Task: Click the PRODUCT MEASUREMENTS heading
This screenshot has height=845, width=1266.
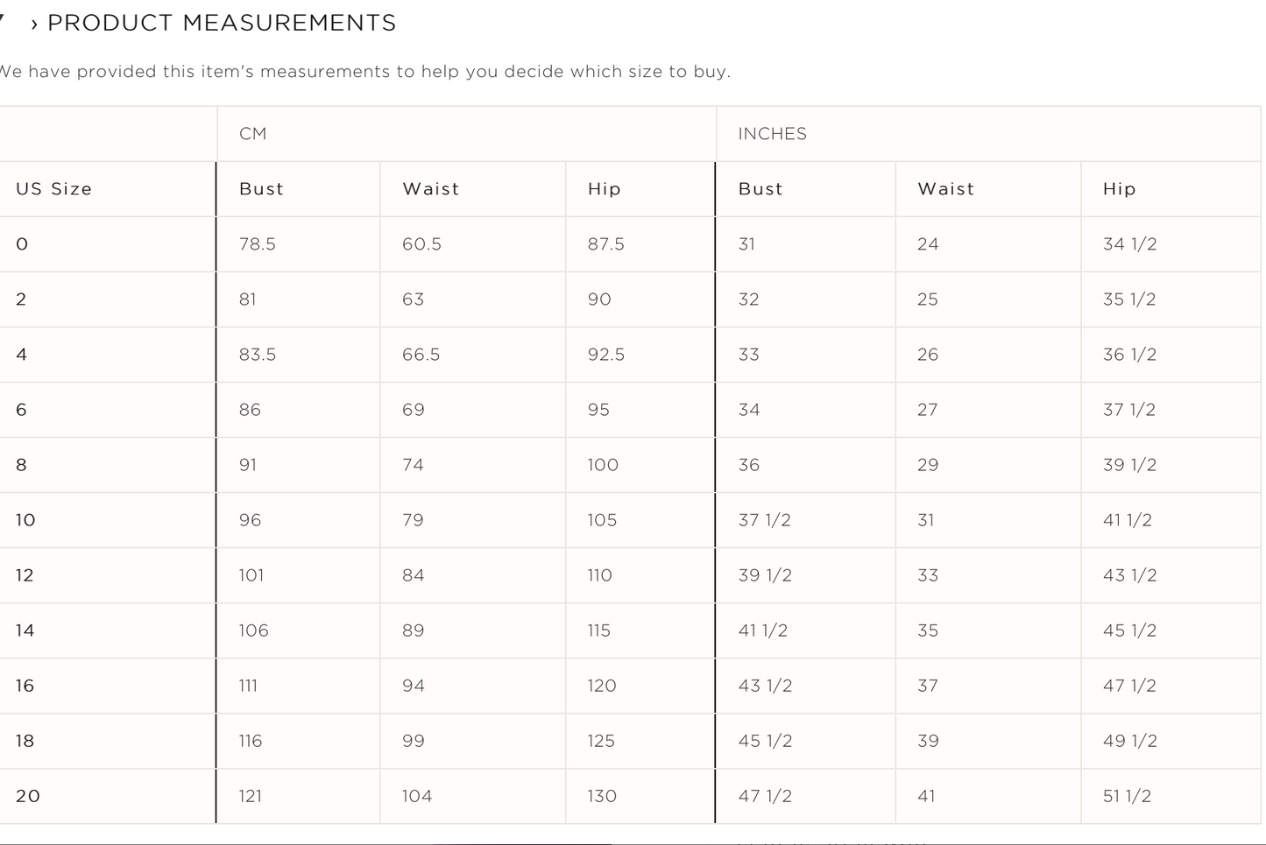Action: 221,24
